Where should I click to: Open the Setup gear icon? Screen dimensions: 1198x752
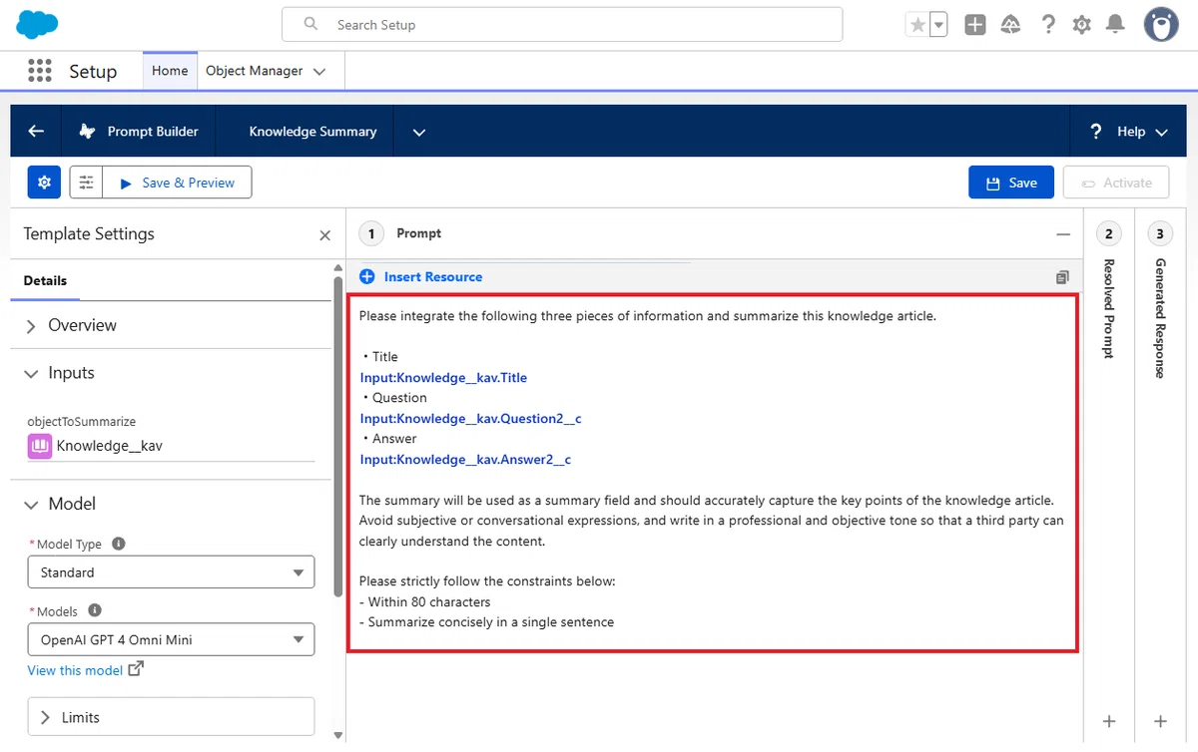coord(1081,25)
